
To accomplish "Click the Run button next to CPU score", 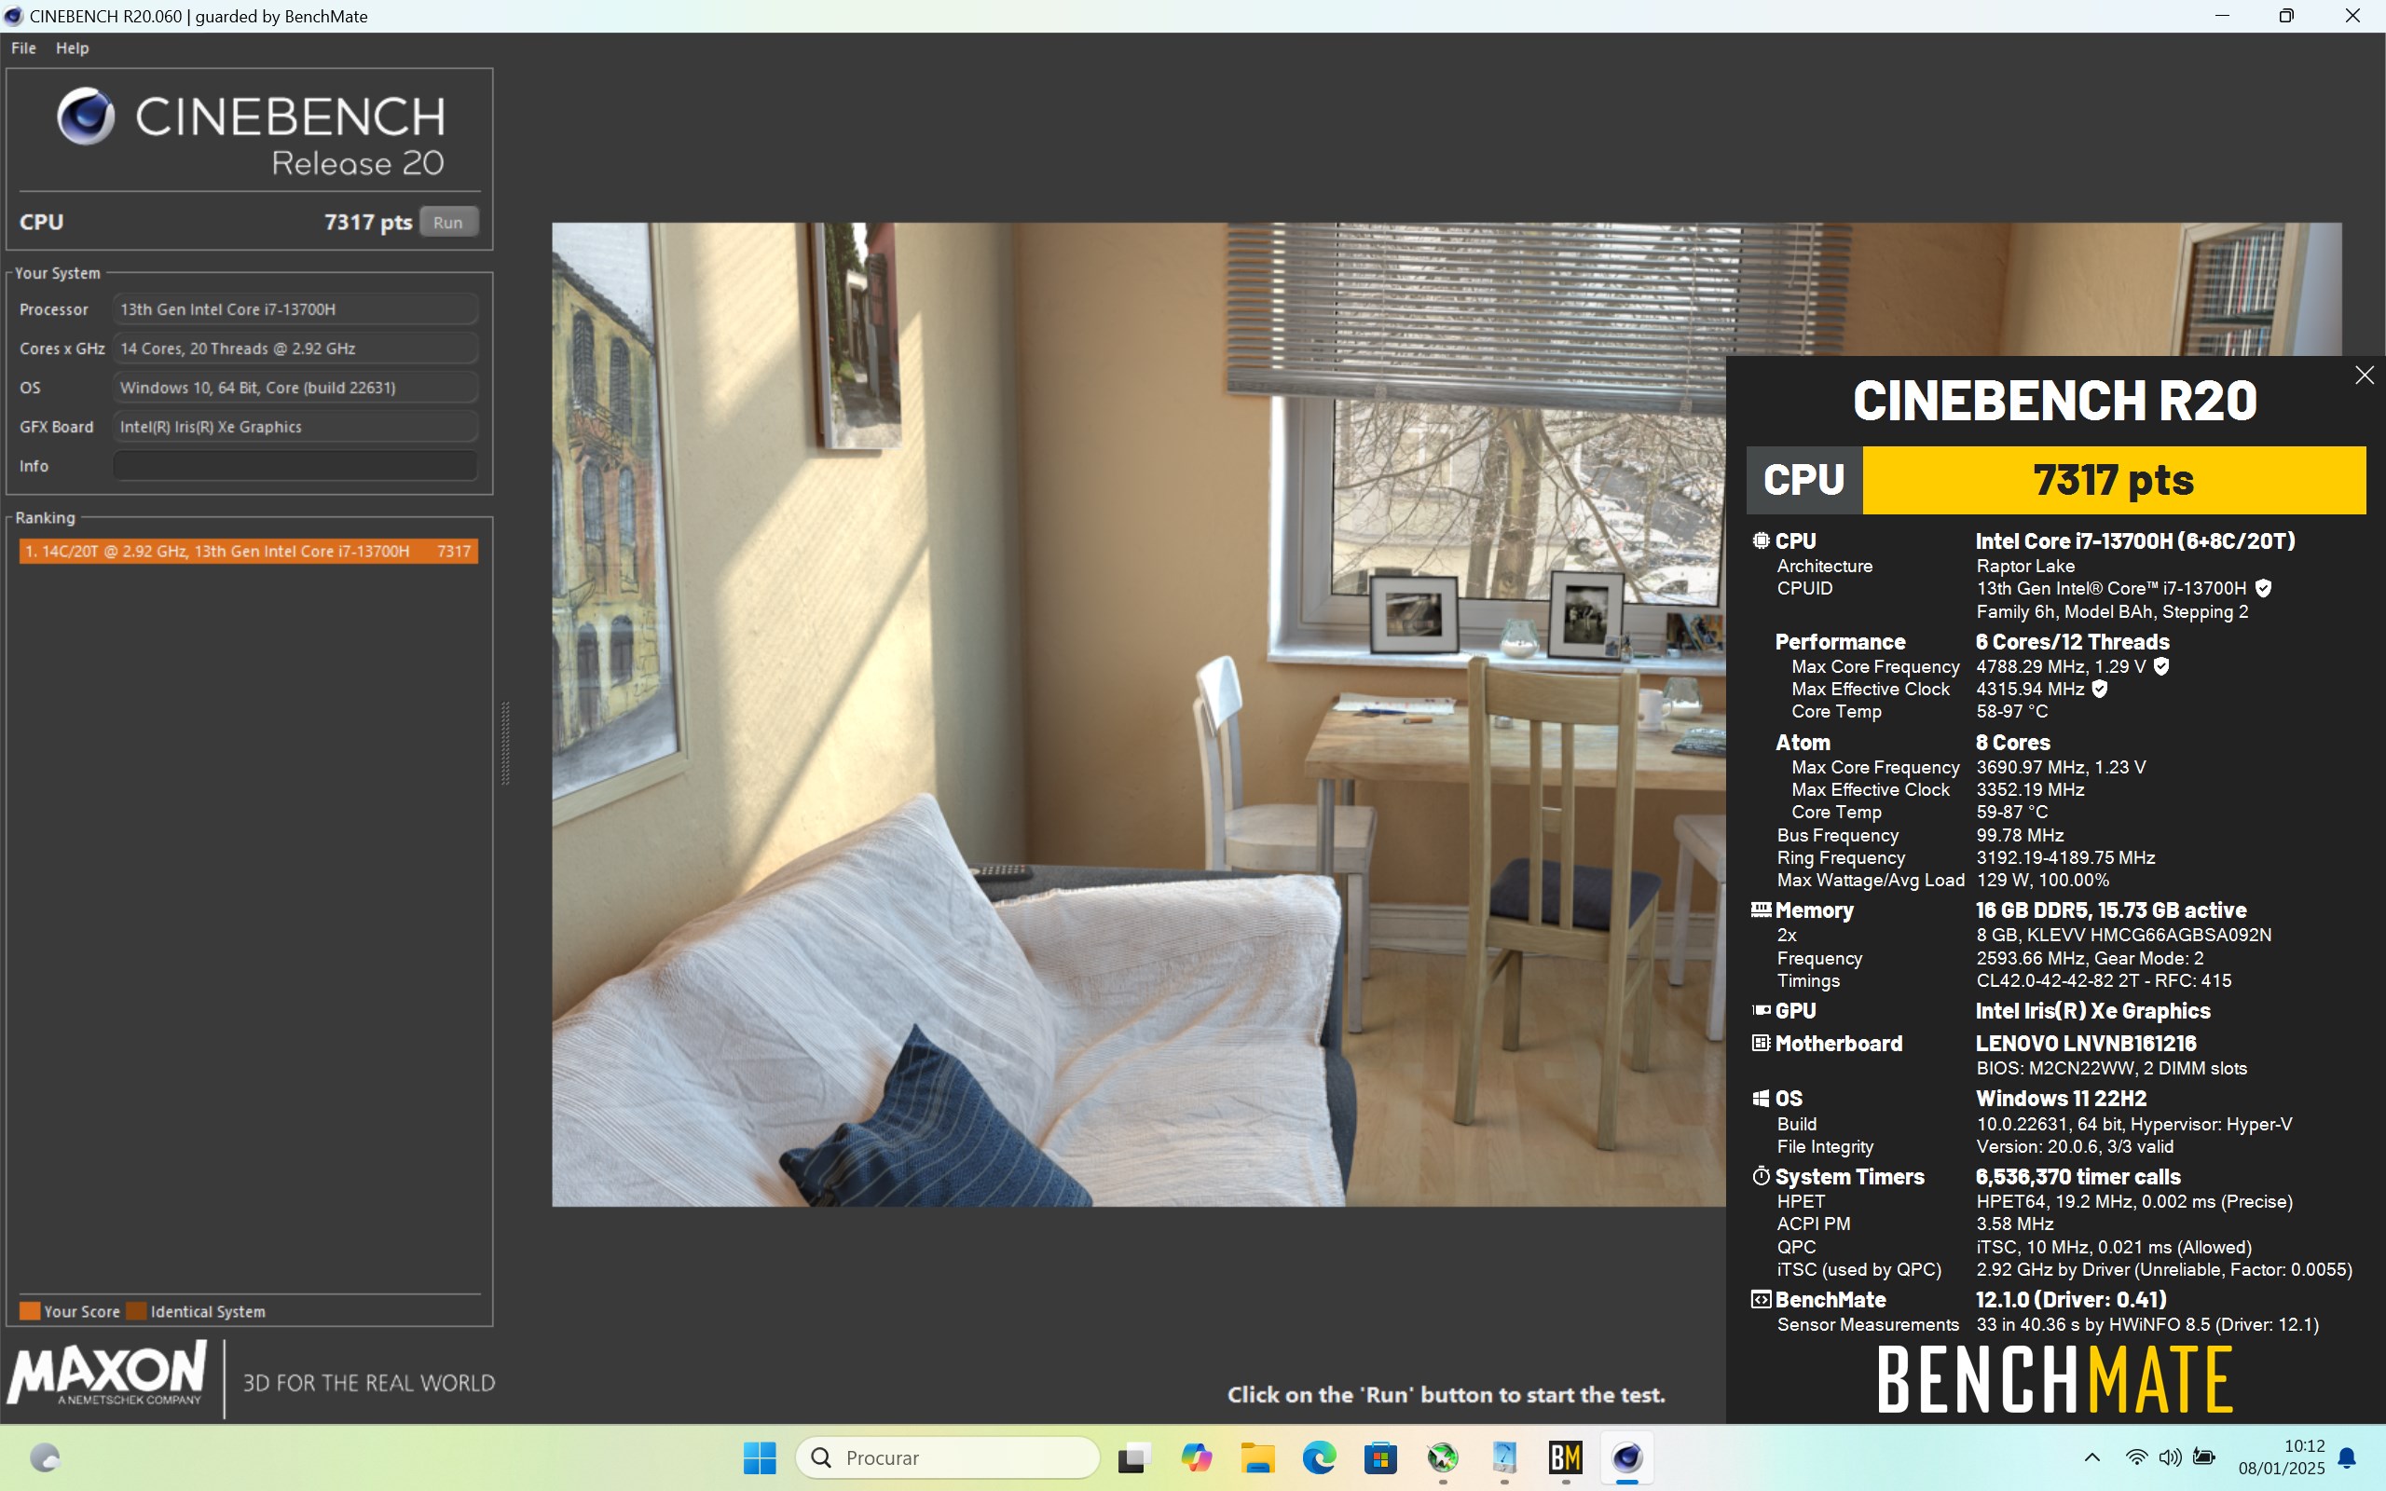I will pyautogui.click(x=448, y=222).
